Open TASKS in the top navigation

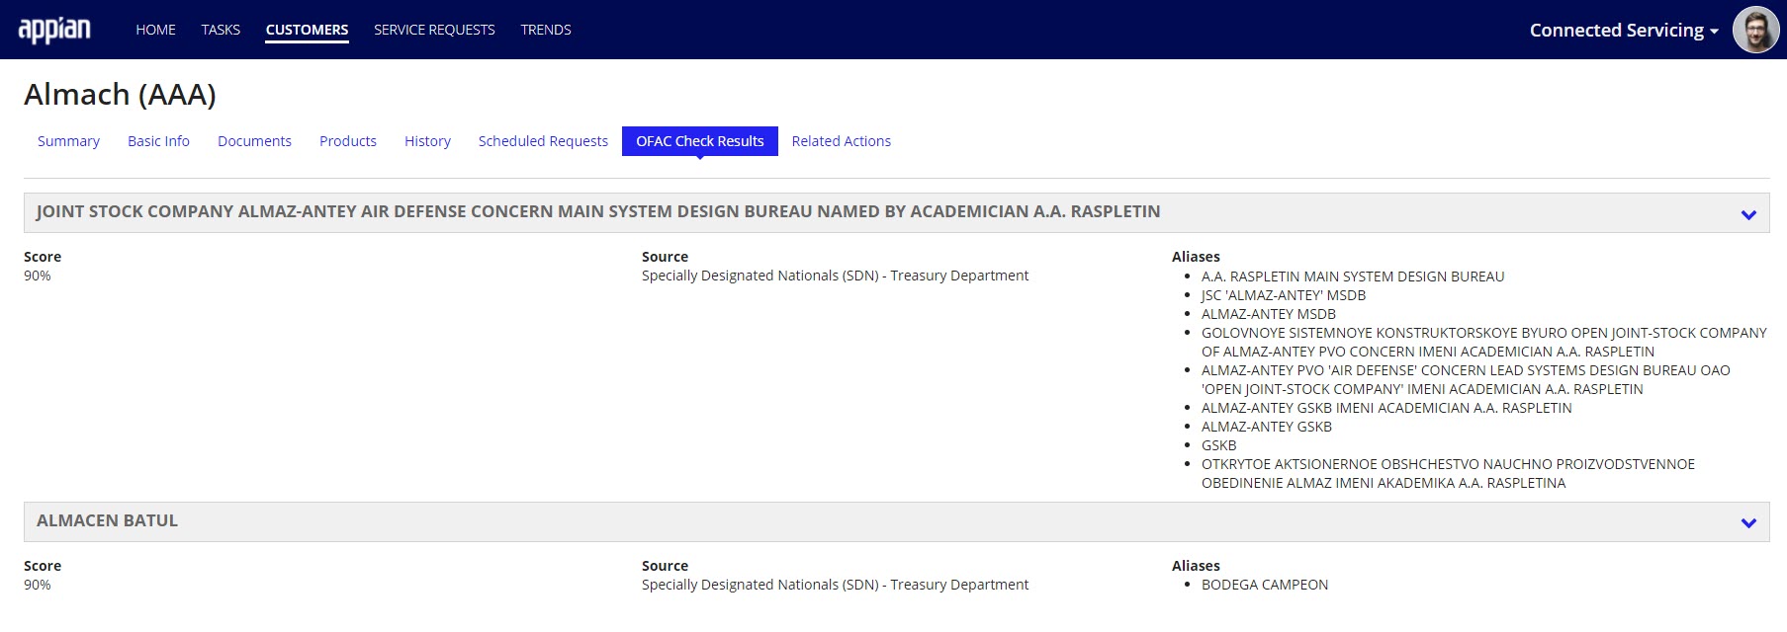[221, 30]
